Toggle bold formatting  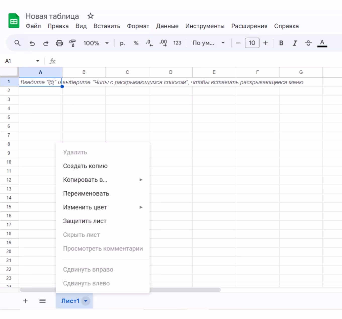281,43
